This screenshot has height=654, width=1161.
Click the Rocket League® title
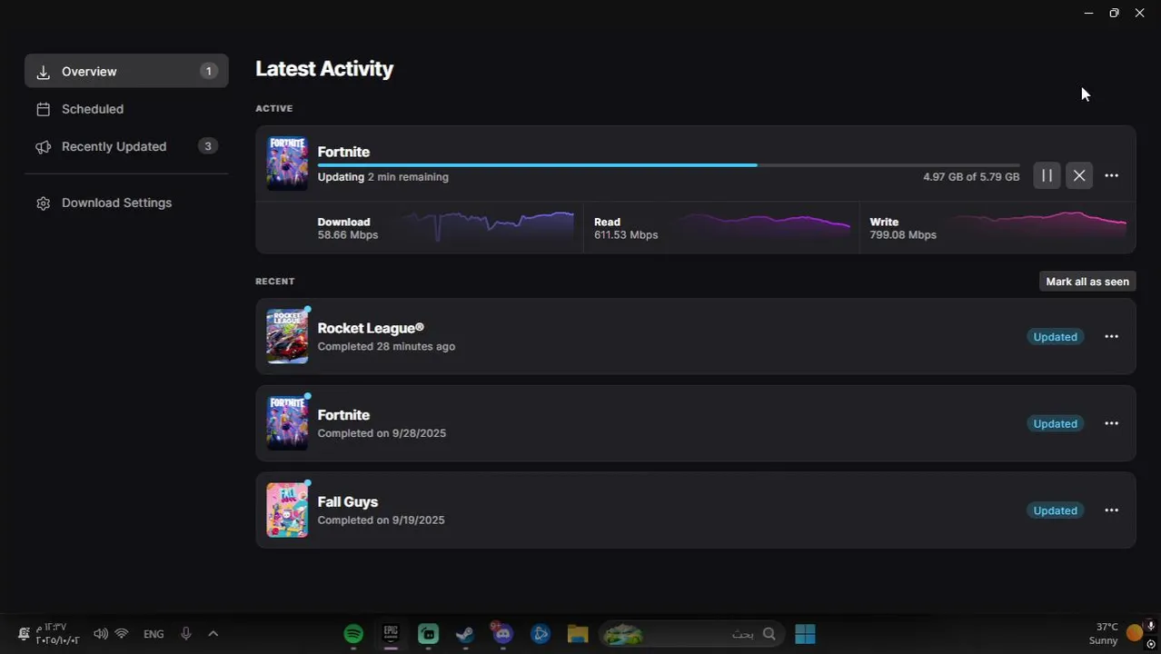coord(371,328)
